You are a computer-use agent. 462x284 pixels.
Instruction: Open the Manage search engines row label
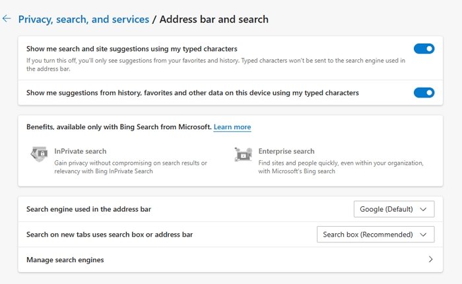[65, 260]
